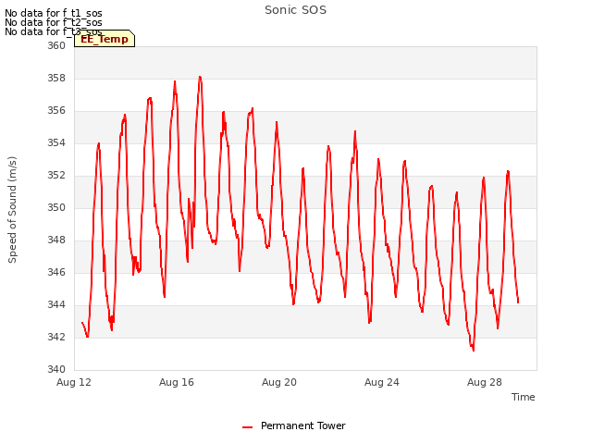Click the 356 y-axis tick label
This screenshot has height=444, width=592.
56,111
